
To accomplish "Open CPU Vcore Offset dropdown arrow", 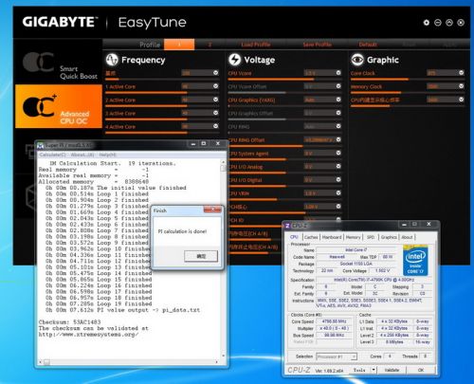I will [338, 86].
